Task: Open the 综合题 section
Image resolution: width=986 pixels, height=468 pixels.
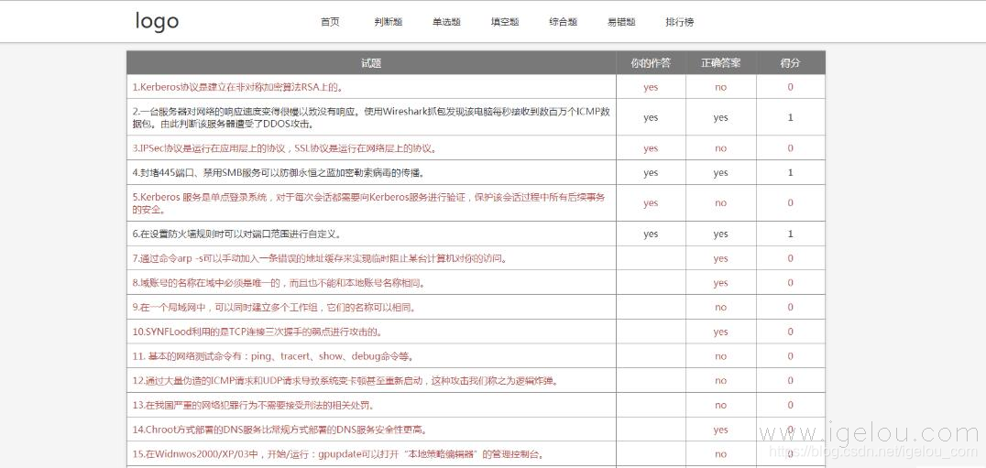Action: point(564,22)
